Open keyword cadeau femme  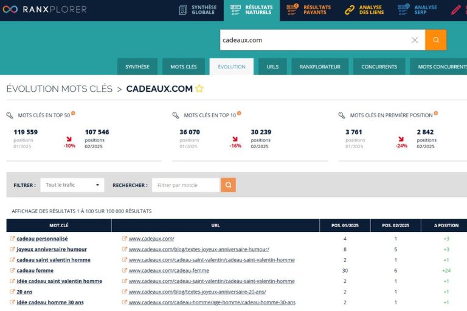pos(35,270)
